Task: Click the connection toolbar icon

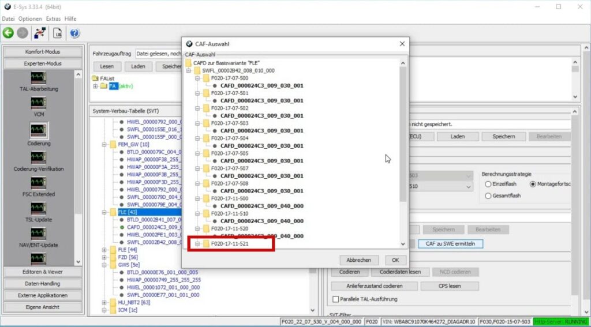Action: [x=40, y=33]
